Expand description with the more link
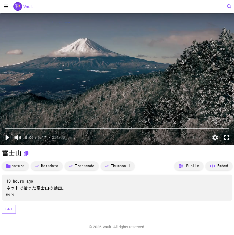The height and width of the screenshot is (235, 234). pos(10,194)
